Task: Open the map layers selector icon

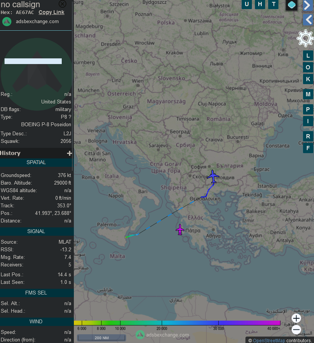Action: pos(292,5)
